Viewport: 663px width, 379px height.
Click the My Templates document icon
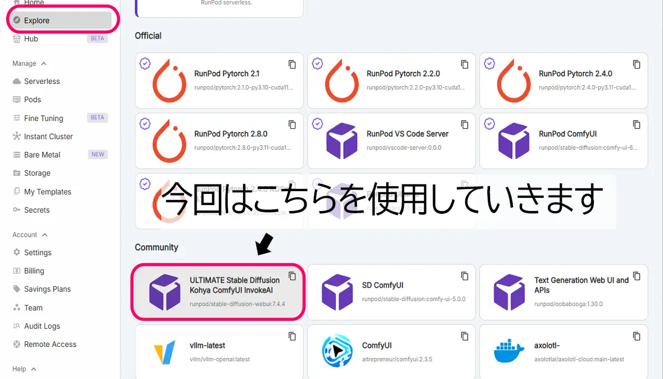(17, 192)
